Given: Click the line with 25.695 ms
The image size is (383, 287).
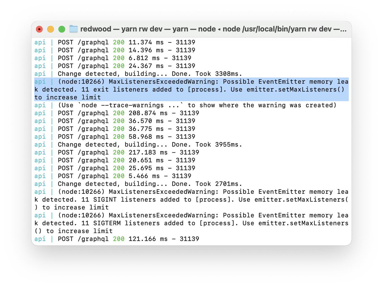Looking at the screenshot, I should [115, 168].
